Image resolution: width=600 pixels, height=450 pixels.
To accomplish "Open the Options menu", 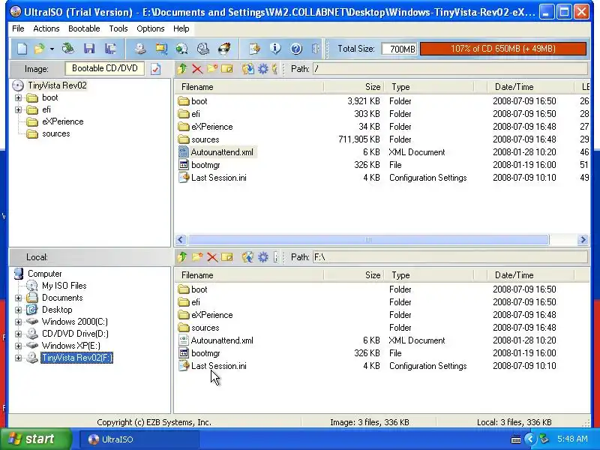I will point(151,28).
